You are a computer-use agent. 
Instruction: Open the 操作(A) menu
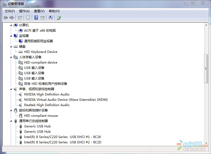tap(24, 11)
